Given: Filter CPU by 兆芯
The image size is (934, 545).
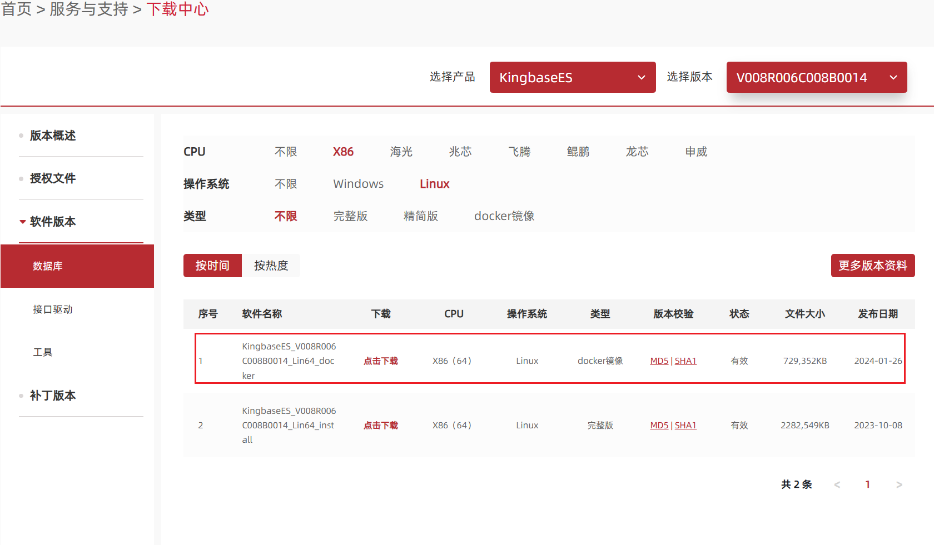Looking at the screenshot, I should coord(460,152).
